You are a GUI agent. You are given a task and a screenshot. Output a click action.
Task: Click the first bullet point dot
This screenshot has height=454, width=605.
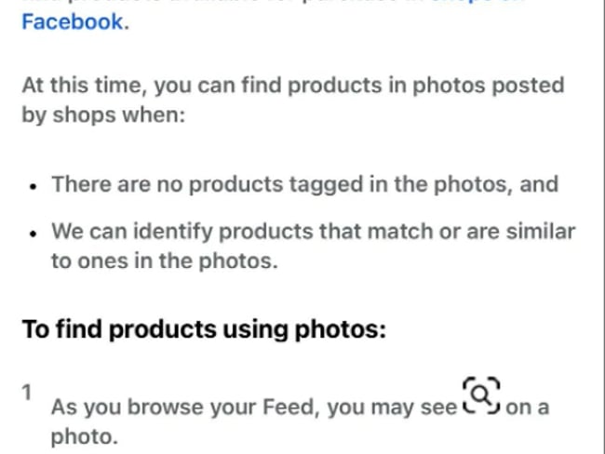pos(34,185)
